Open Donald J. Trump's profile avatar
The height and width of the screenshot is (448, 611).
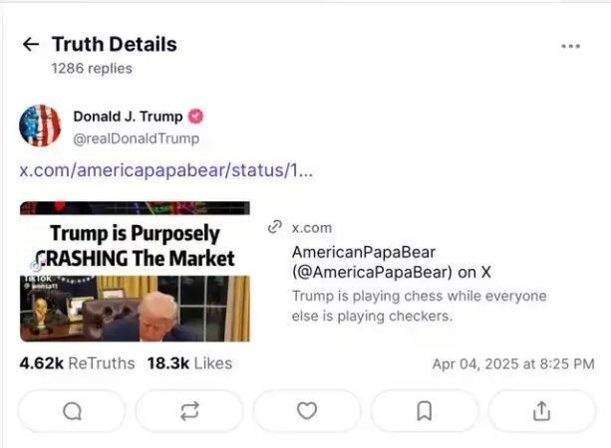coord(40,126)
